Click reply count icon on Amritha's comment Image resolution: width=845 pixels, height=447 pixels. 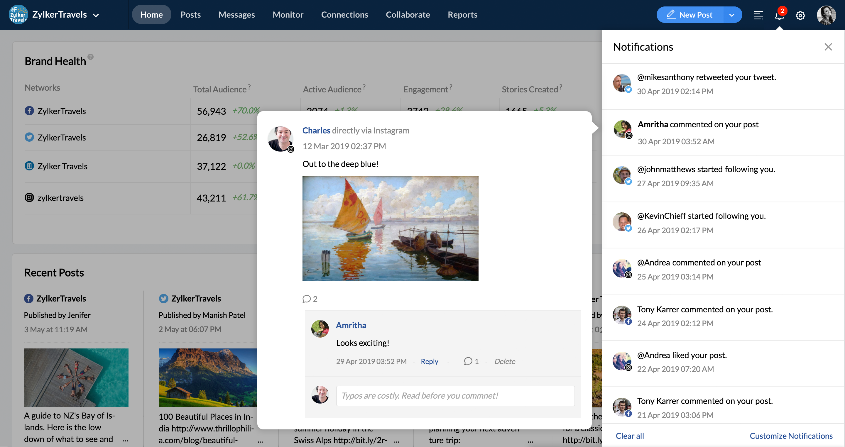click(x=468, y=361)
